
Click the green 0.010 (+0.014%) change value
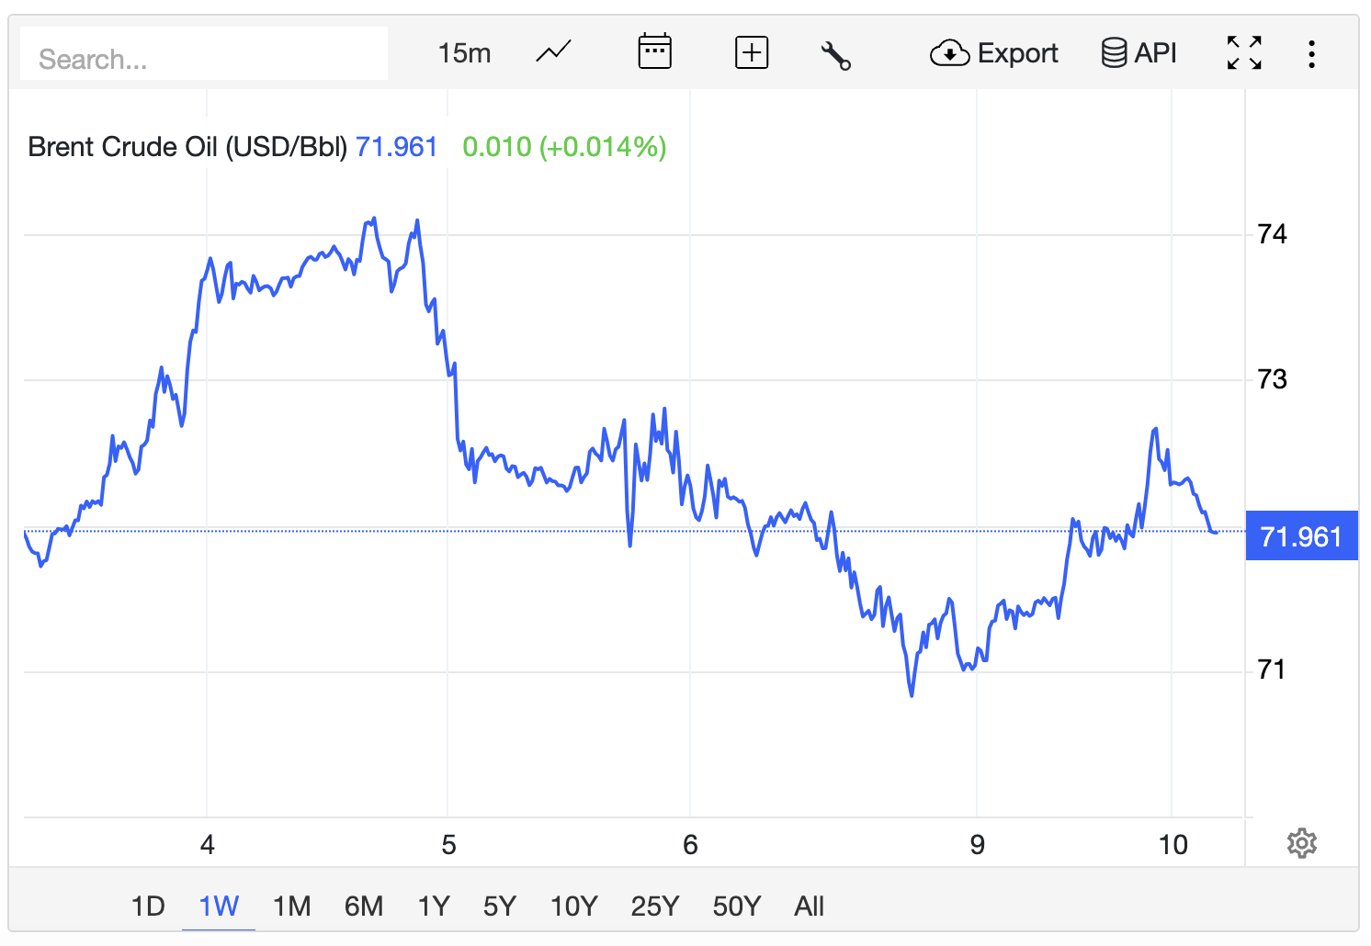(x=564, y=147)
